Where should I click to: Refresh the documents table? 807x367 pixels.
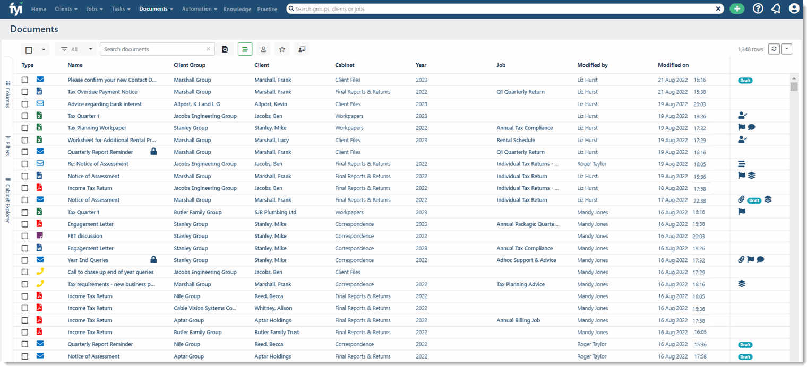click(774, 49)
